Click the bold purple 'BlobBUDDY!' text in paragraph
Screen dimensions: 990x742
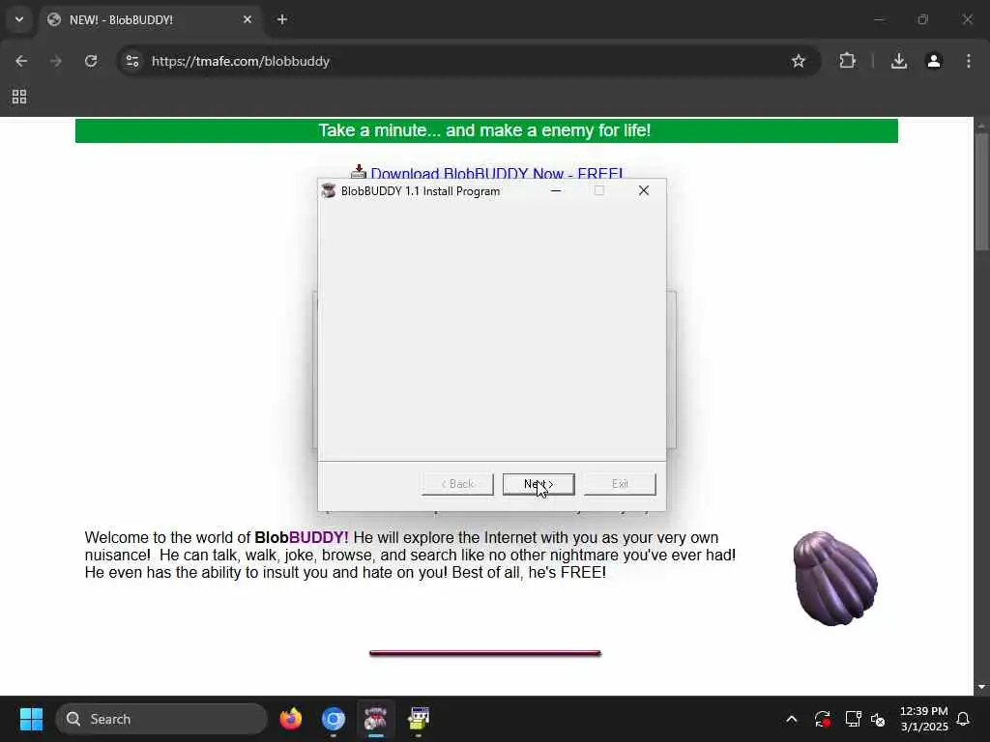(x=302, y=537)
